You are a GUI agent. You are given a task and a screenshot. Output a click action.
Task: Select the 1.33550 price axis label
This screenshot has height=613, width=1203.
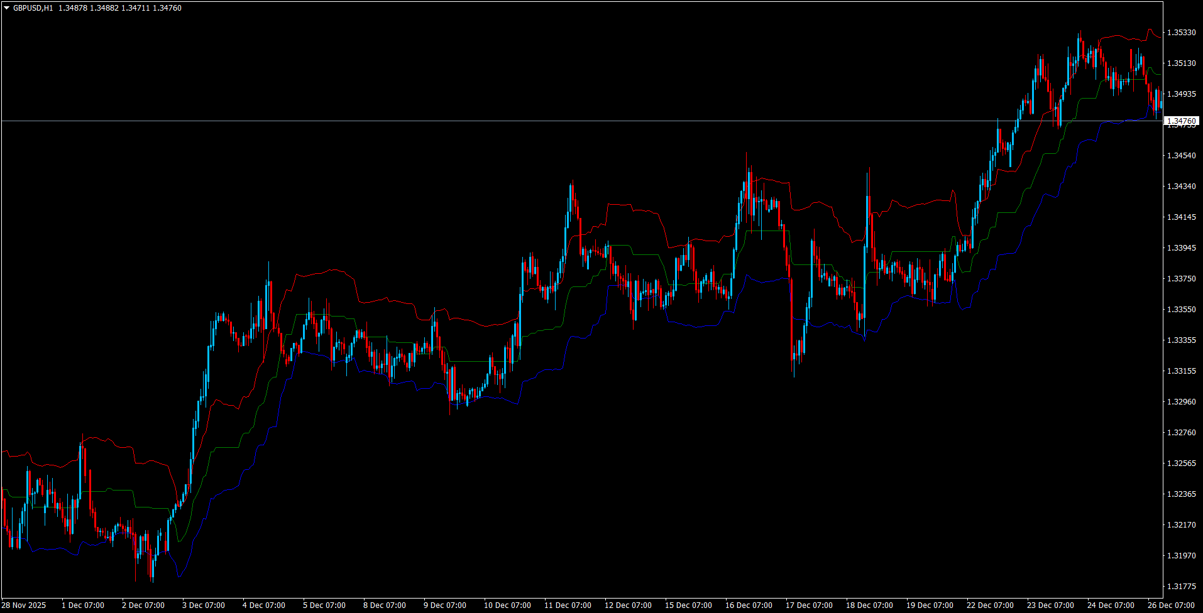coord(1182,310)
